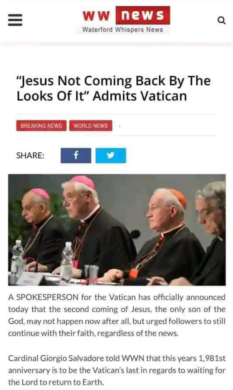Viewport: 233px width, 390px height.
Task: Click the article headline about Vatican
Action: click(114, 88)
